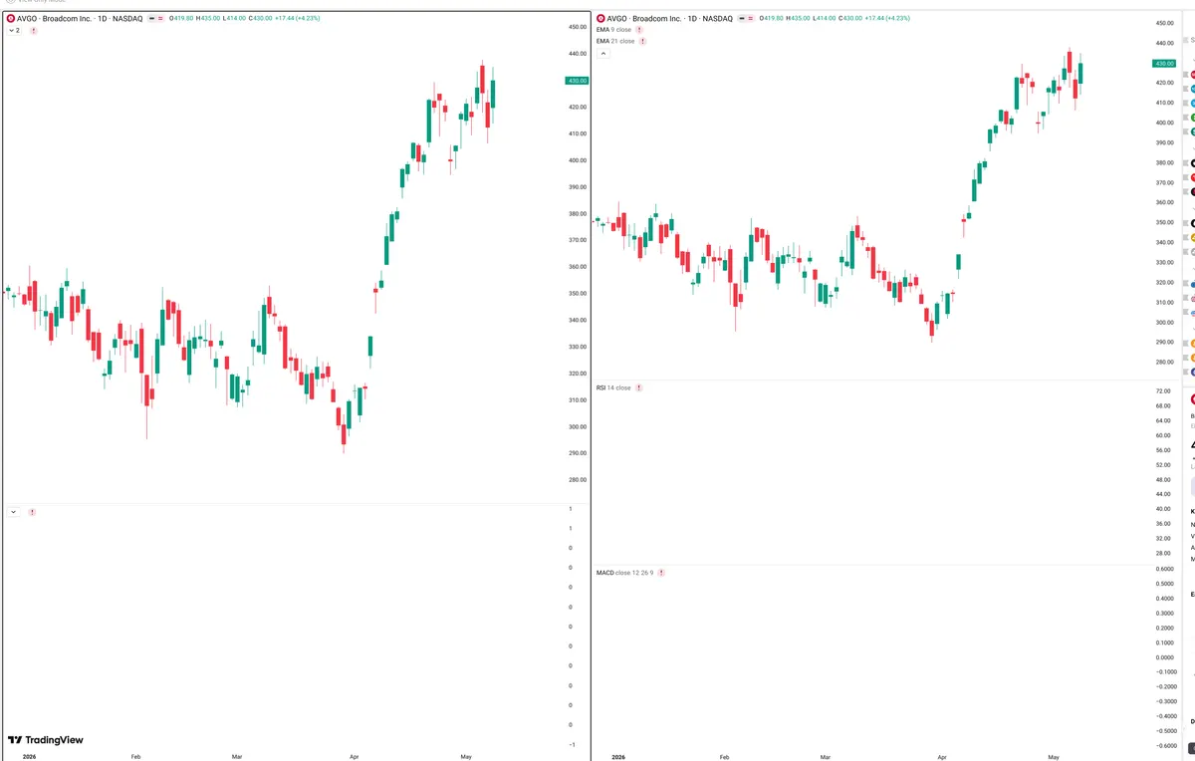Collapse the indicator legend under EMA 21 in the right chart
The image size is (1195, 761).
click(603, 54)
